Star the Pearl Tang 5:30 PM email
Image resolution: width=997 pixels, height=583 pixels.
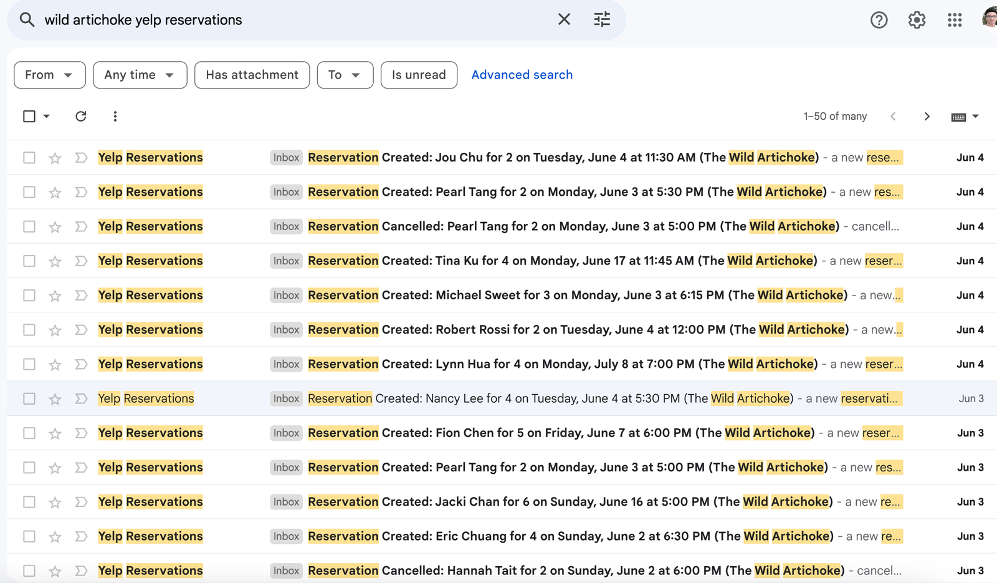point(55,192)
